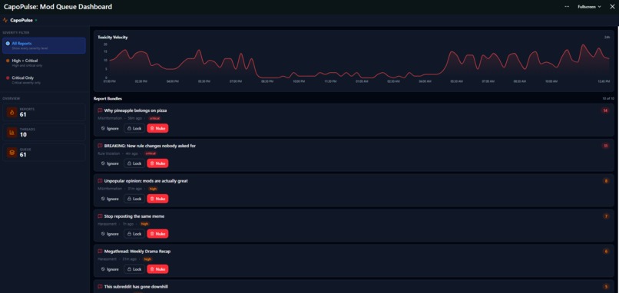Click the CapoPulse pulse logo icon
Viewport: 619px width, 293px height.
pyautogui.click(x=5, y=20)
